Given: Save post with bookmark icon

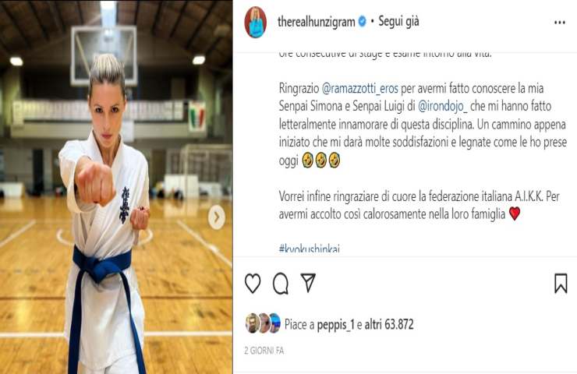Looking at the screenshot, I should pyautogui.click(x=561, y=283).
